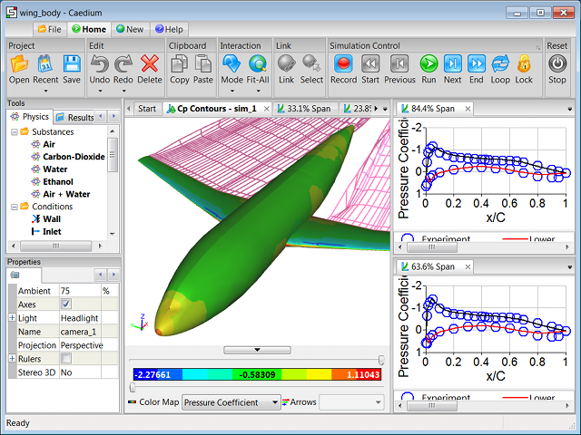Collapse the Conditions tree node
The width and height of the screenshot is (581, 435).
[15, 207]
